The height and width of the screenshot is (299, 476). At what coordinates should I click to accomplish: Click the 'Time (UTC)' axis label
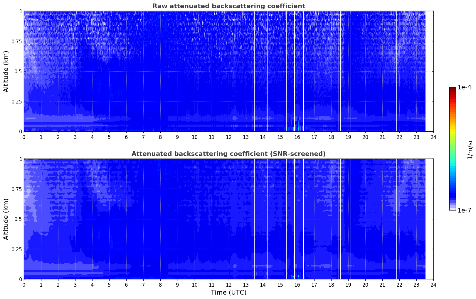click(228, 292)
